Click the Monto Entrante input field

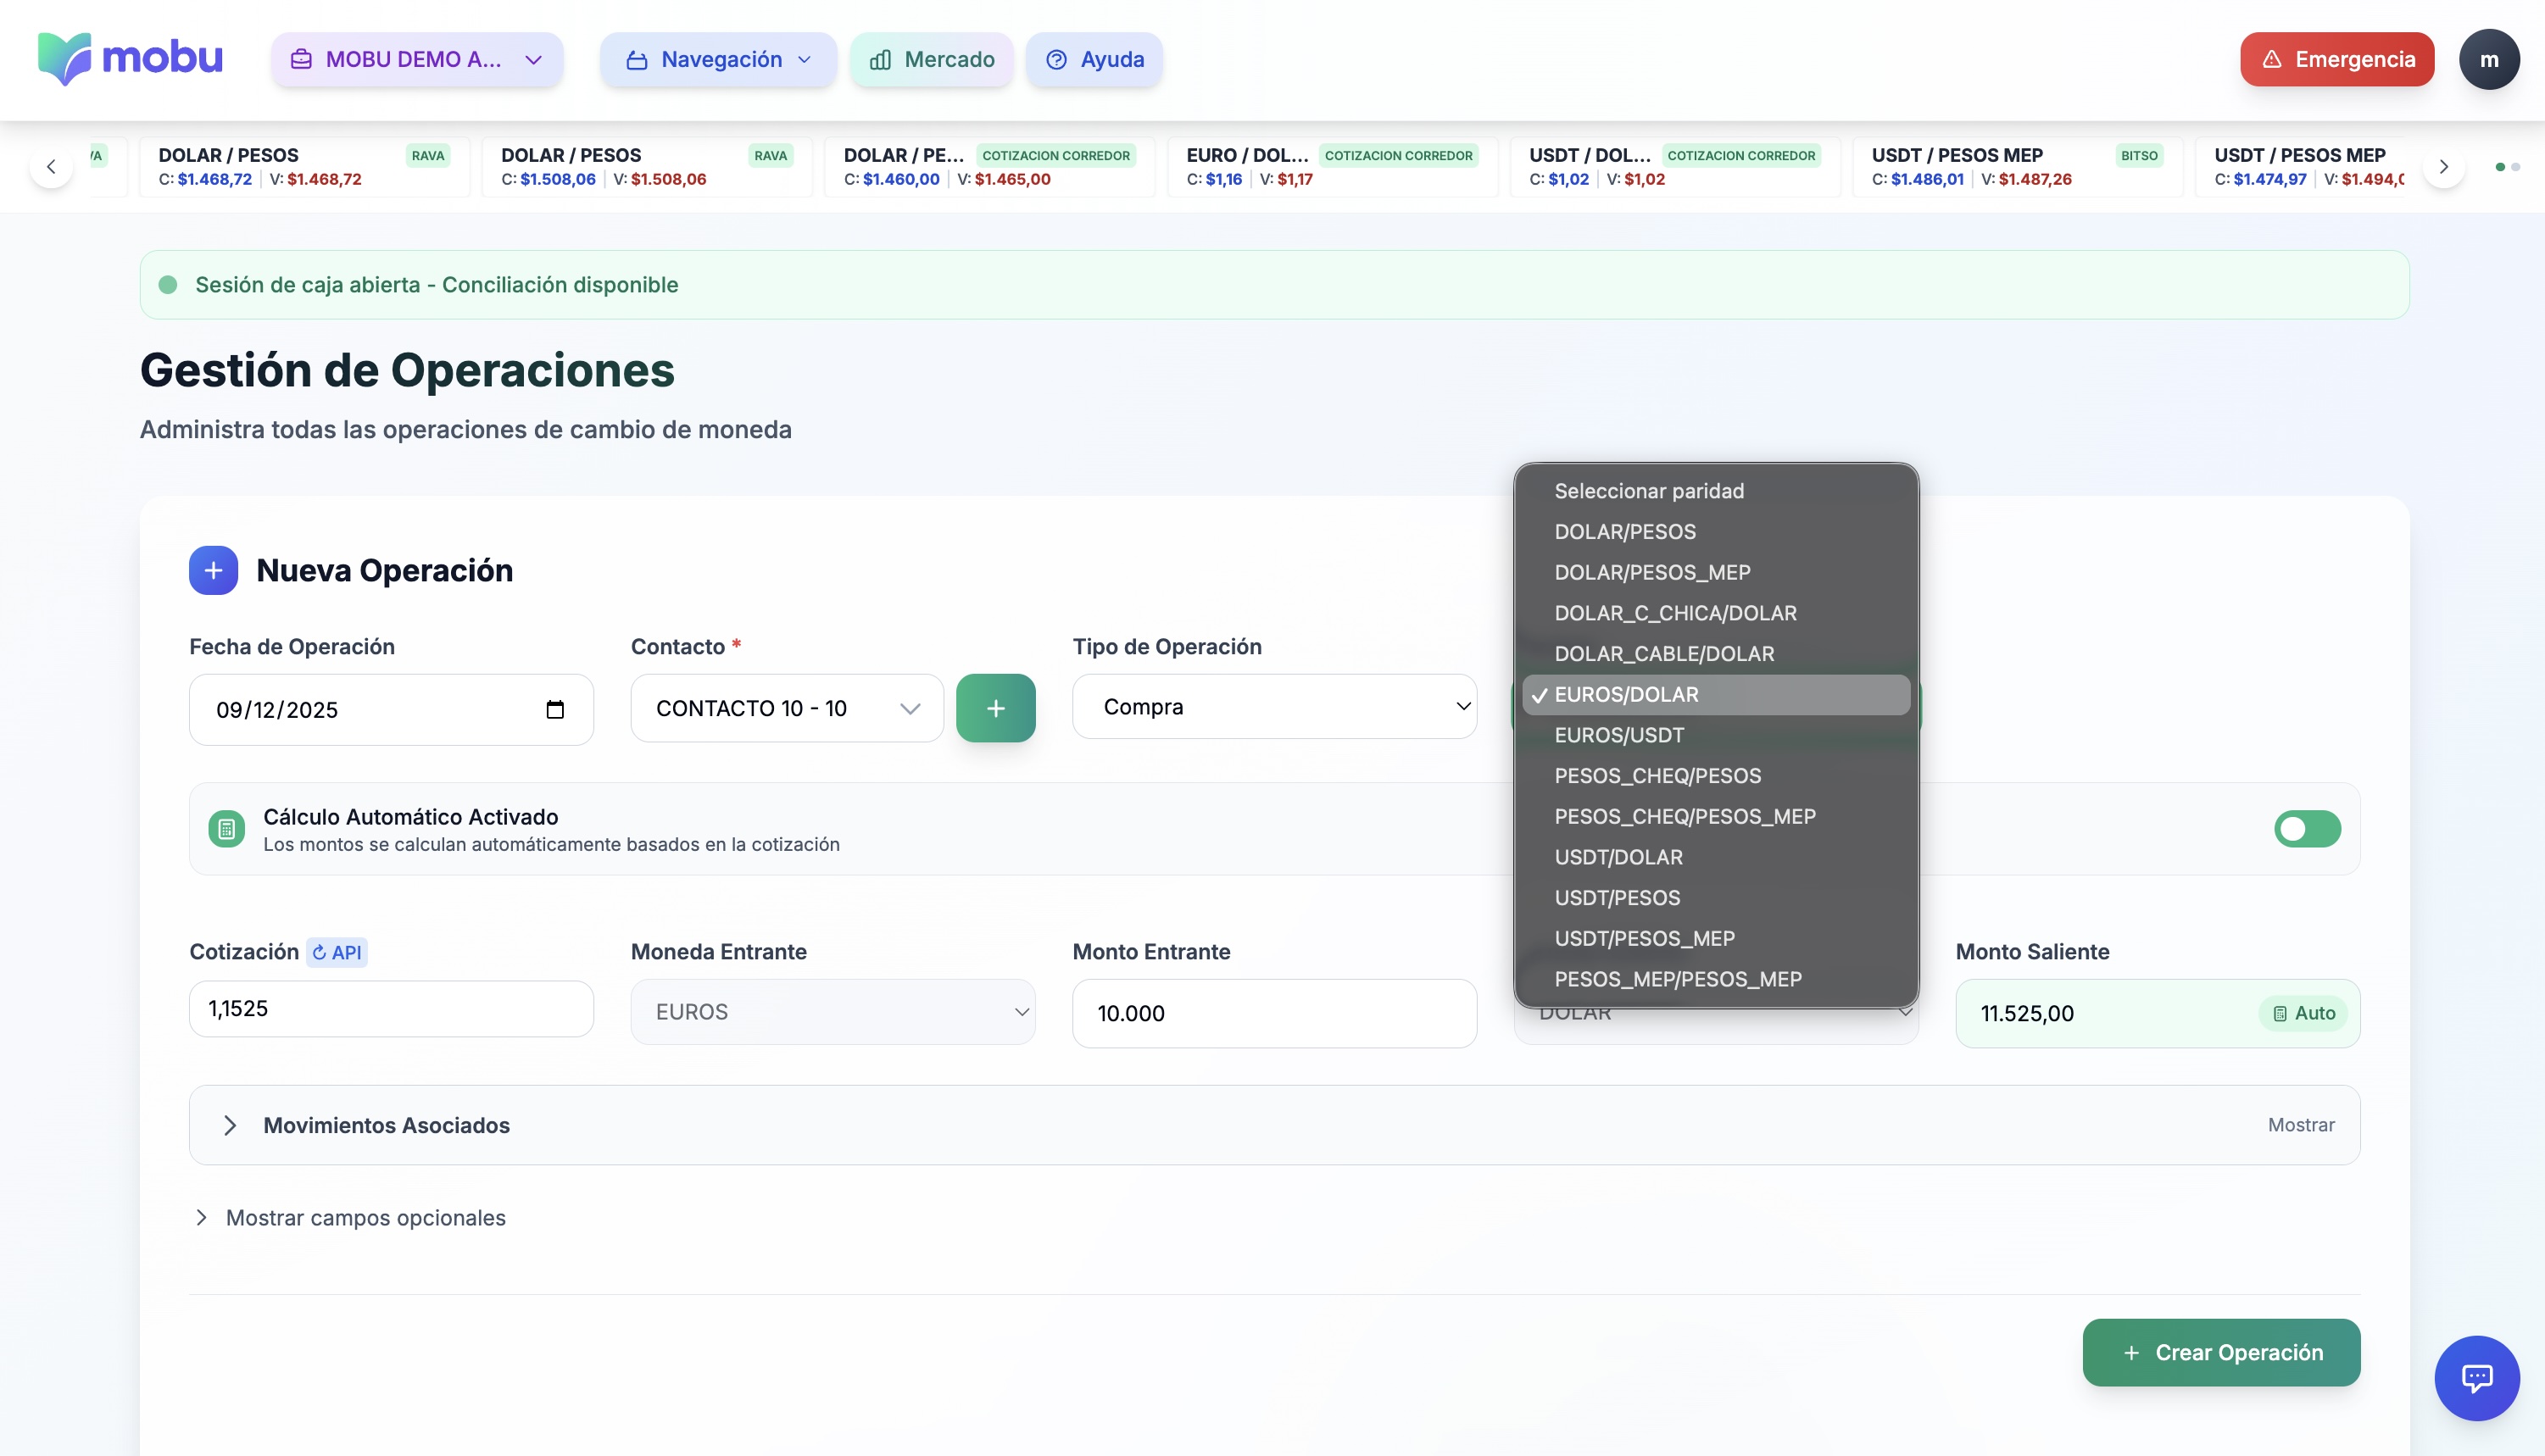coord(1274,1013)
